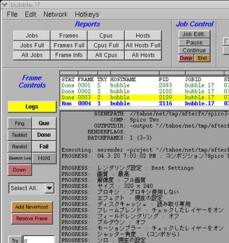Pause the job
Screen dimensions: 229x243
(x=194, y=42)
